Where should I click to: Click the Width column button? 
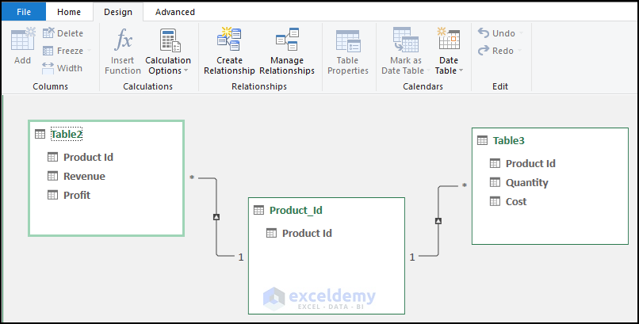point(63,68)
